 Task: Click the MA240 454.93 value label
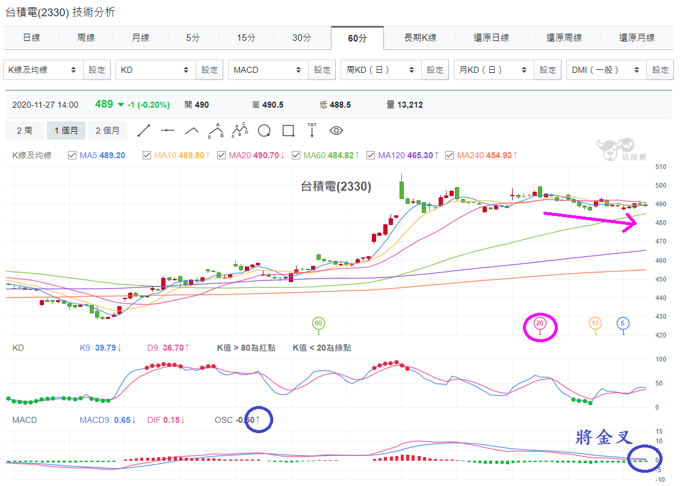[x=487, y=155]
